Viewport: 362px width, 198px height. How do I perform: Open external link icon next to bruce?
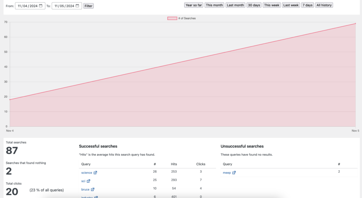pyautogui.click(x=93, y=190)
